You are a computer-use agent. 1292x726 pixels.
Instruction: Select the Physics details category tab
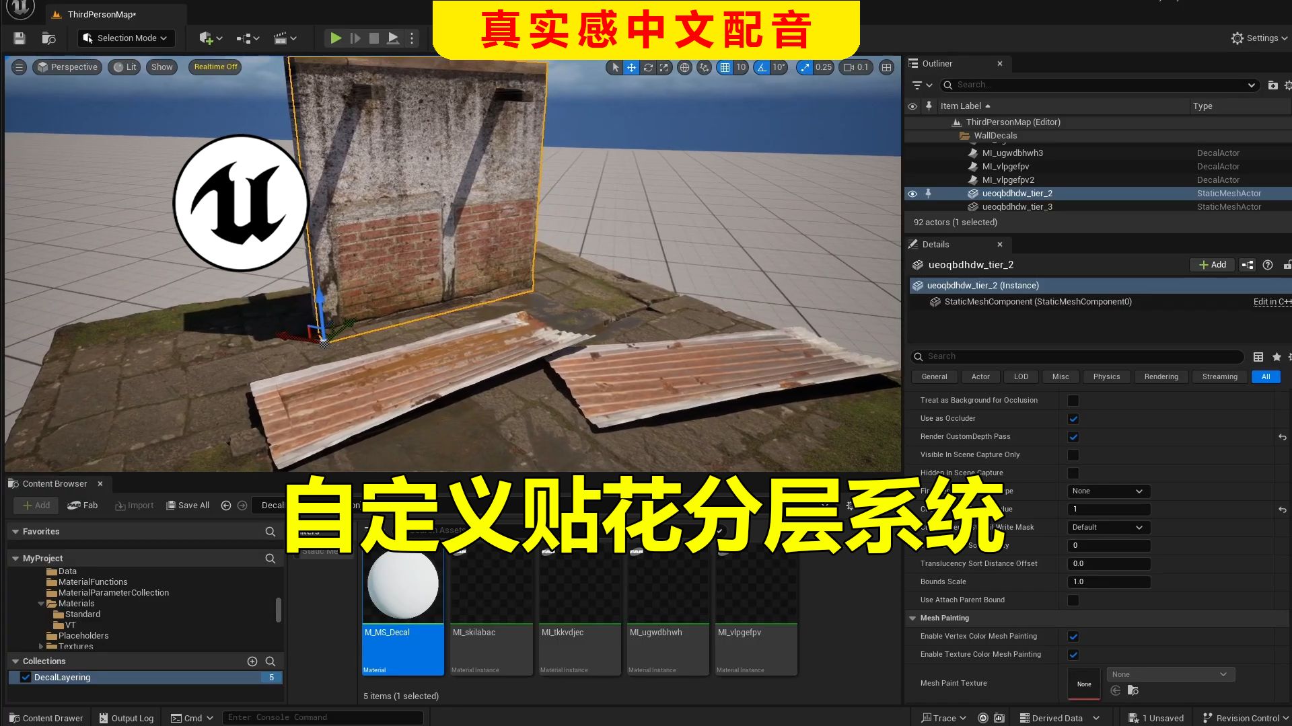tap(1106, 377)
